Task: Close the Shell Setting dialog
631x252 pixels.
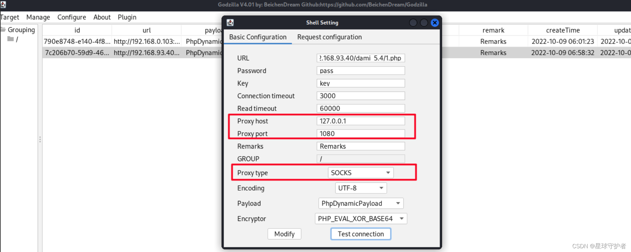Action: pyautogui.click(x=435, y=23)
